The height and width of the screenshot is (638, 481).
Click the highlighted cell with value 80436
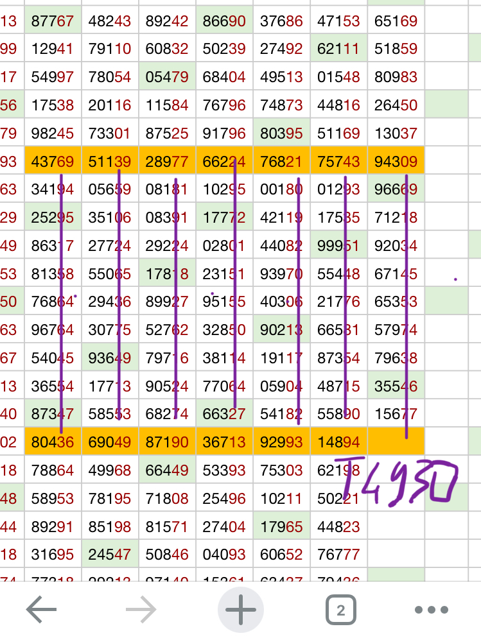tap(53, 442)
